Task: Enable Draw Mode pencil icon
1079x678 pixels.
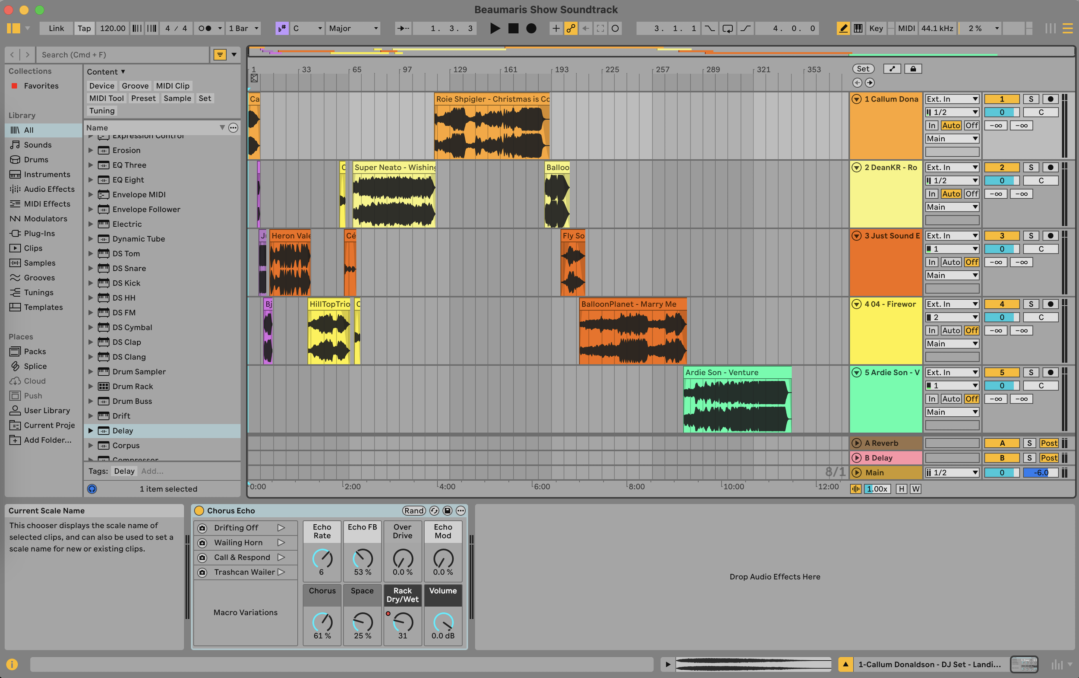Action: click(843, 28)
